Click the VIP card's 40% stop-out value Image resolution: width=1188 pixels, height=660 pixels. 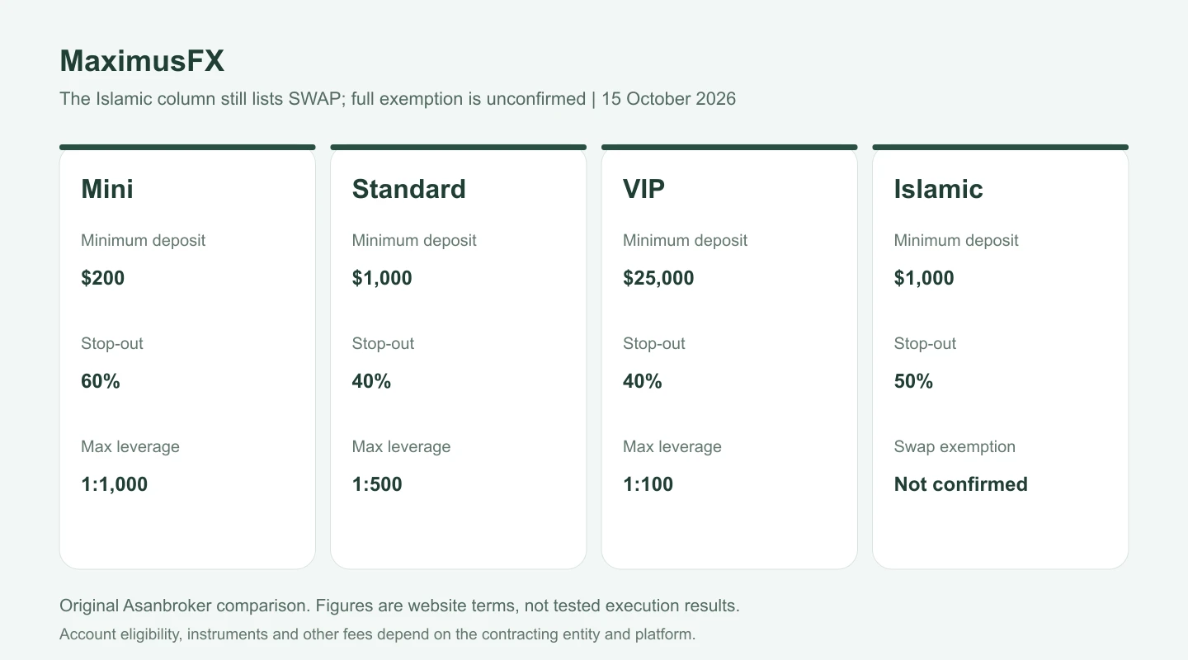point(643,381)
